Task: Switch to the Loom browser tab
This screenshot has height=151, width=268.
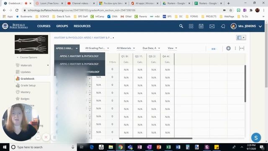Action: (49, 3)
